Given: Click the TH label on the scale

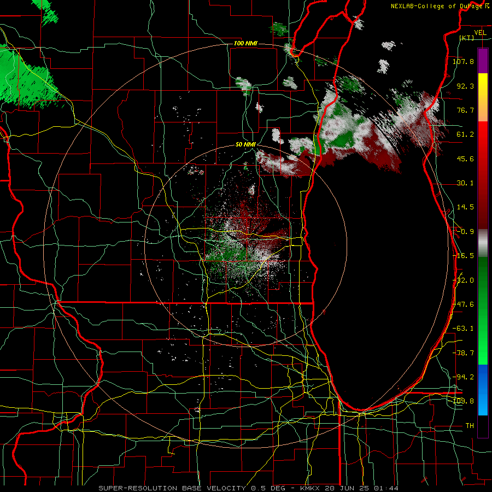Looking at the screenshot, I should [x=470, y=426].
